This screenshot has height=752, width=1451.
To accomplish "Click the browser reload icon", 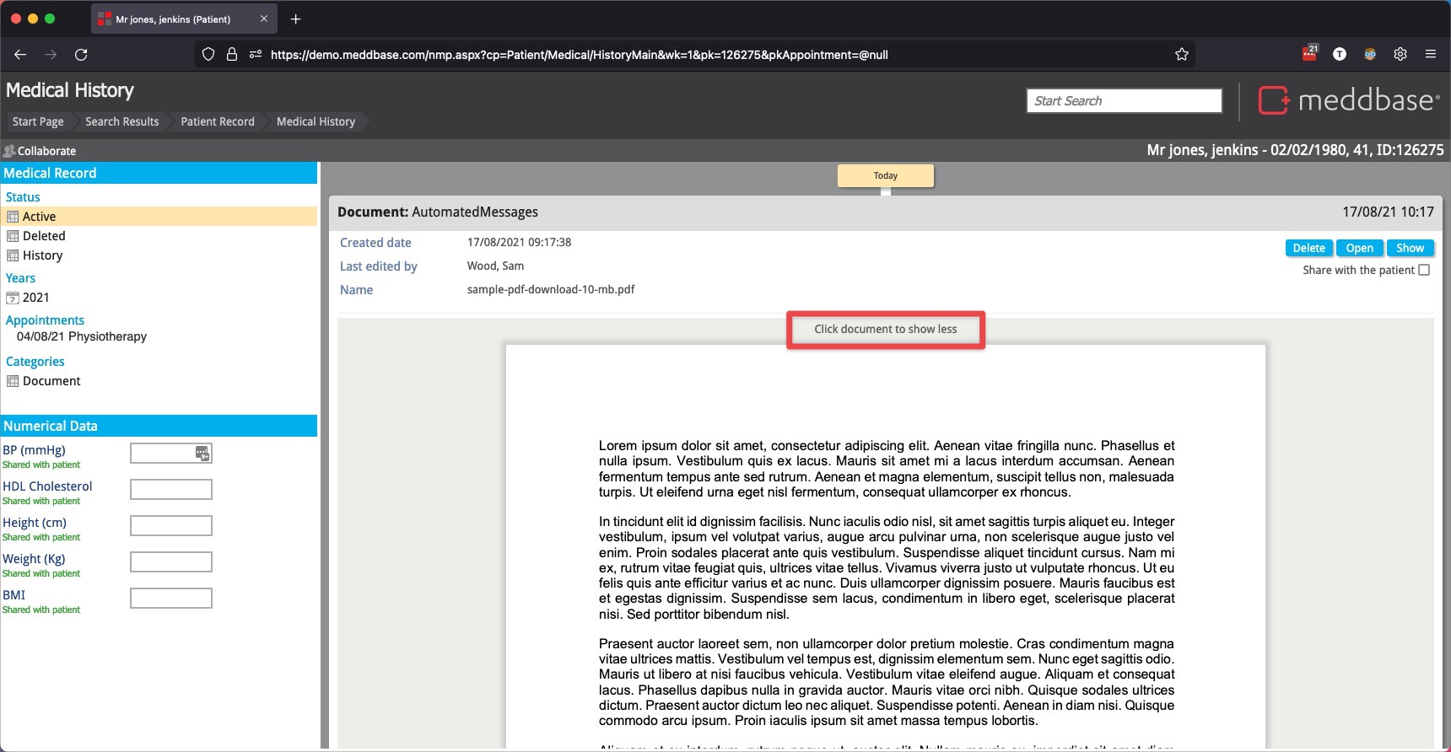I will pos(81,55).
